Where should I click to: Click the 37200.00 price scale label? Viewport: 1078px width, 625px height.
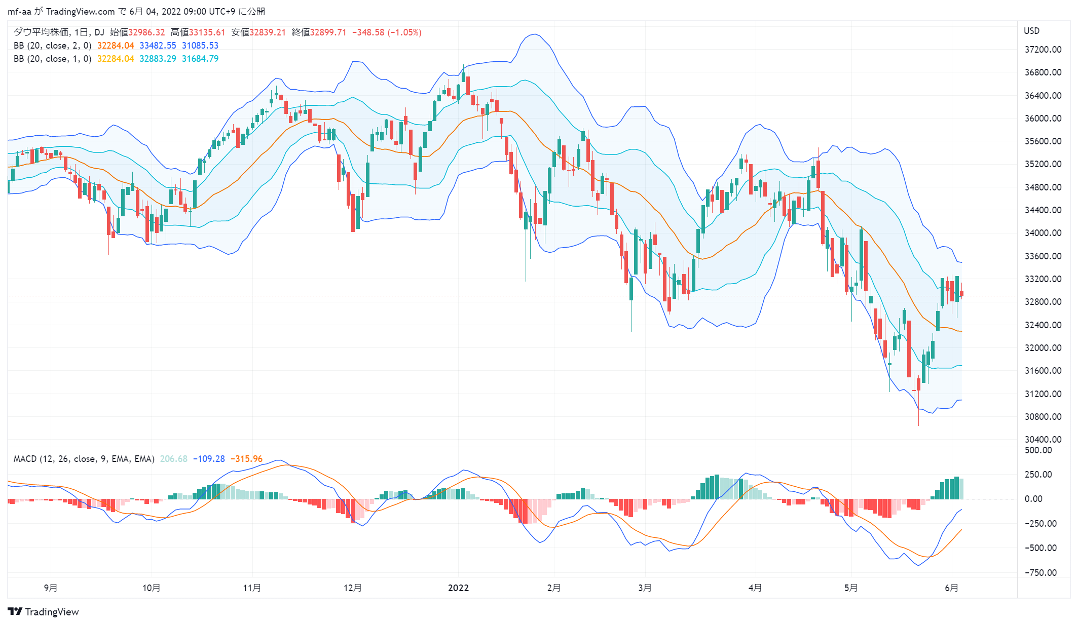[1043, 50]
